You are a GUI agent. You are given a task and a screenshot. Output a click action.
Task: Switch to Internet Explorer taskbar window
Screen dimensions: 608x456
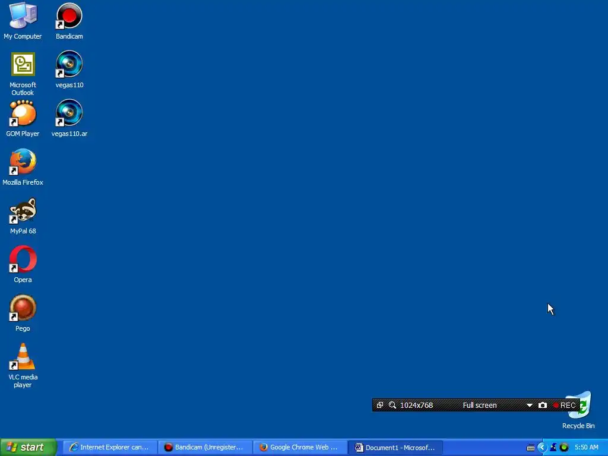coord(109,448)
